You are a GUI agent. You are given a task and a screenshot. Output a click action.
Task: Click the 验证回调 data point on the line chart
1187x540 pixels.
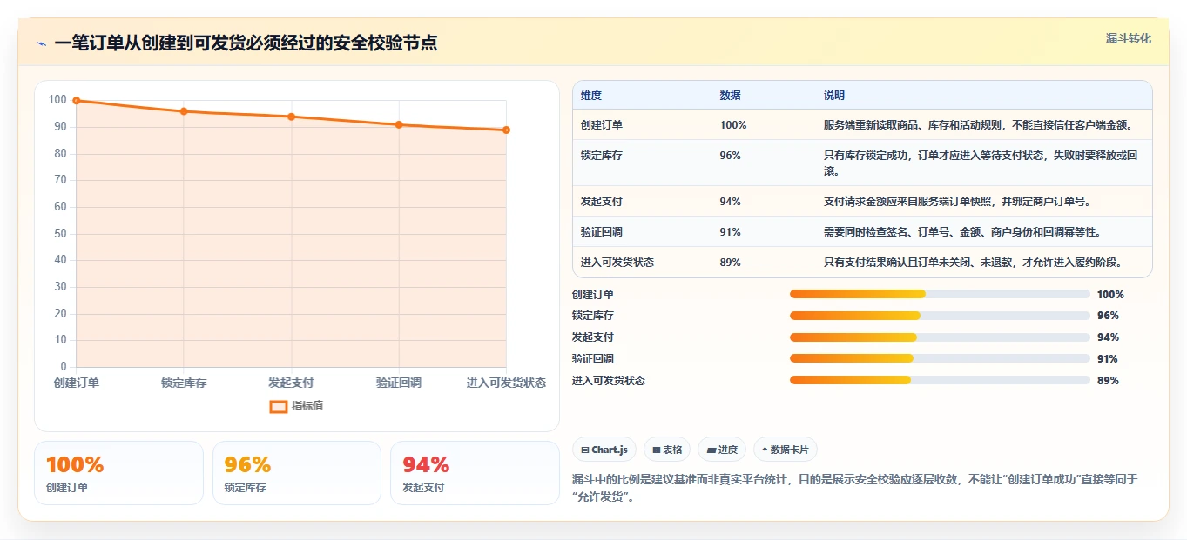tap(399, 124)
